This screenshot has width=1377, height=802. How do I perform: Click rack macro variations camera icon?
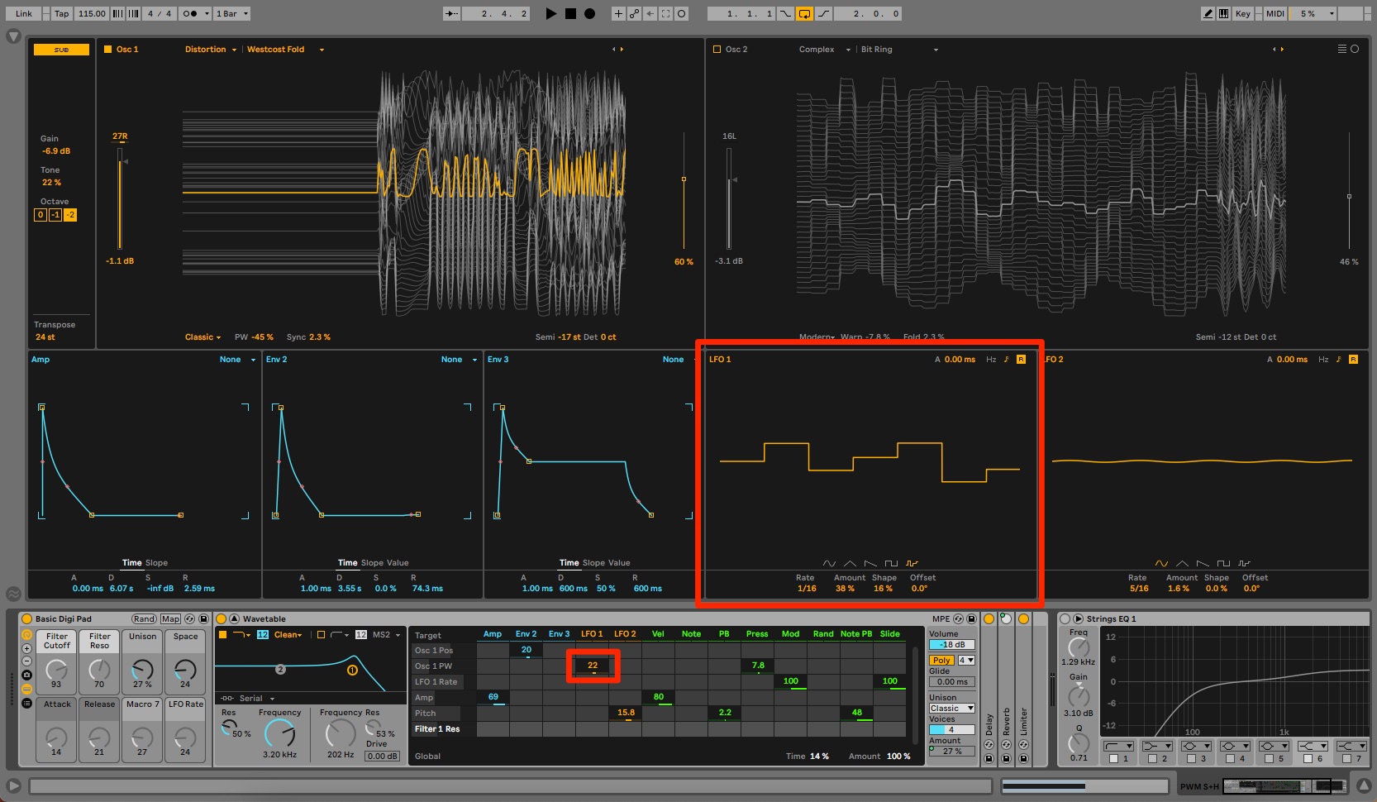[x=26, y=675]
